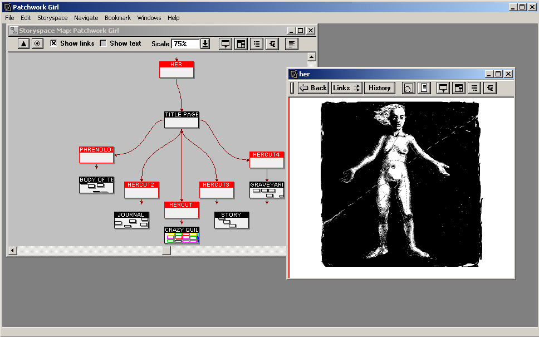Image resolution: width=539 pixels, height=337 pixels.
Task: Select the TITLE PAGE node
Action: (x=182, y=120)
